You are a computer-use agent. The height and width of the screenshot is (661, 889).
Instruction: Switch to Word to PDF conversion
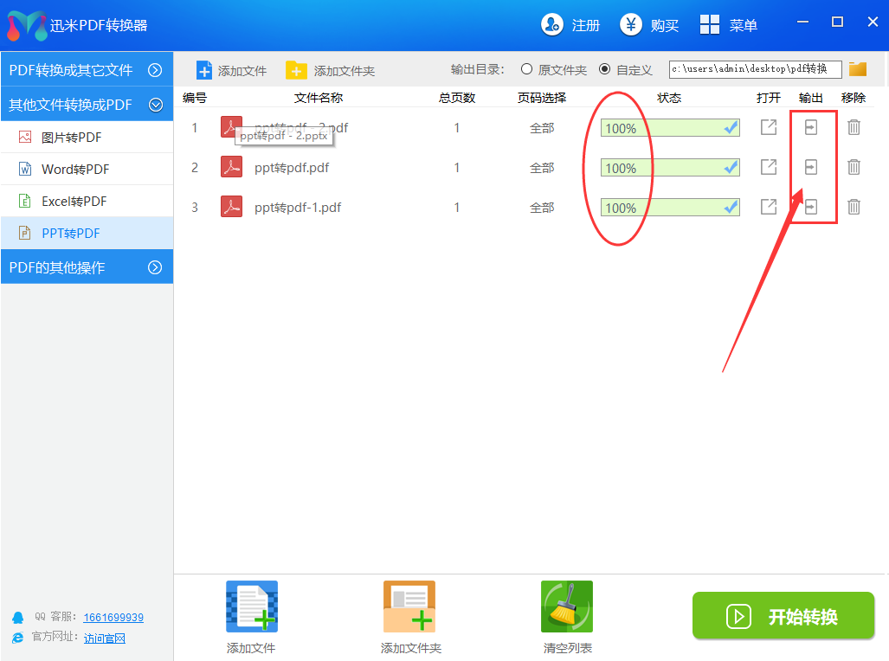[x=75, y=170]
